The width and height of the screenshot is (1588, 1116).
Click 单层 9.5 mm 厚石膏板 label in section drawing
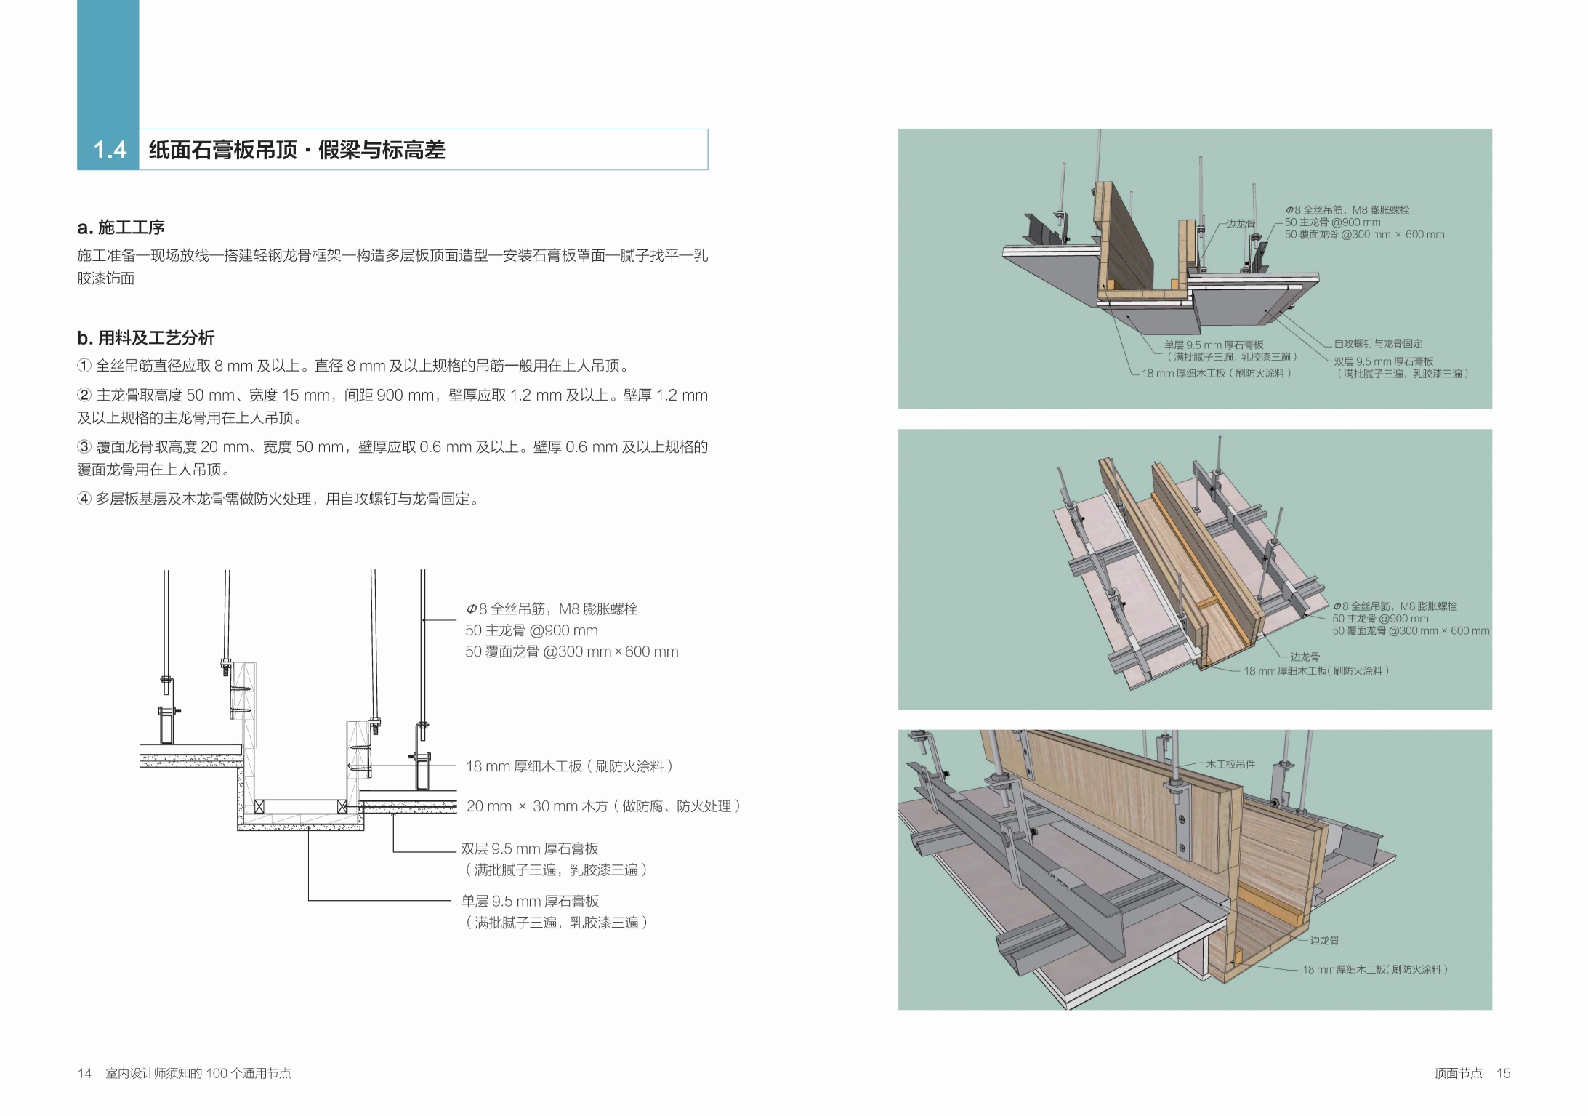point(530,901)
